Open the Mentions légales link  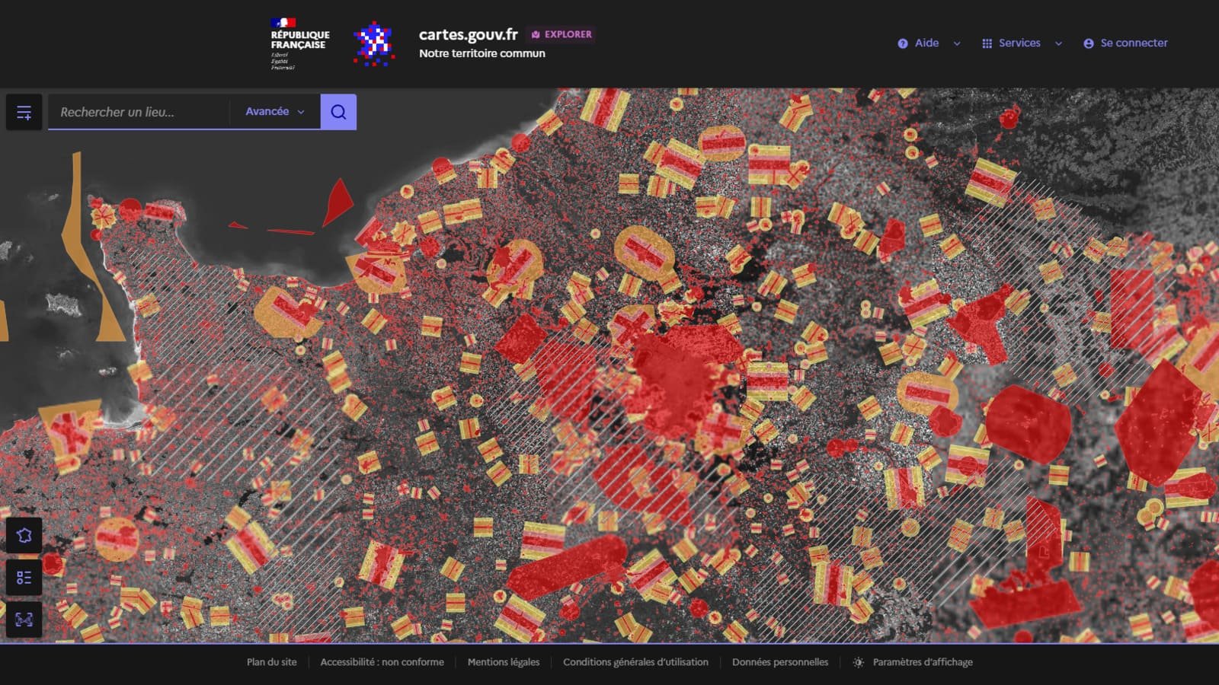tap(504, 662)
